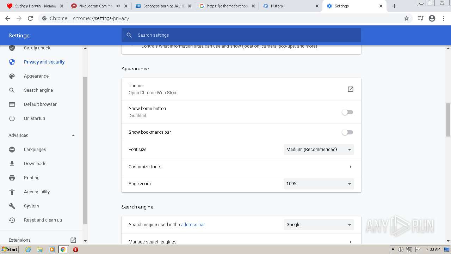Viewport: 451px width, 254px height.
Task: Mute the NikaLegran tab speaker icon
Action: pos(118,6)
